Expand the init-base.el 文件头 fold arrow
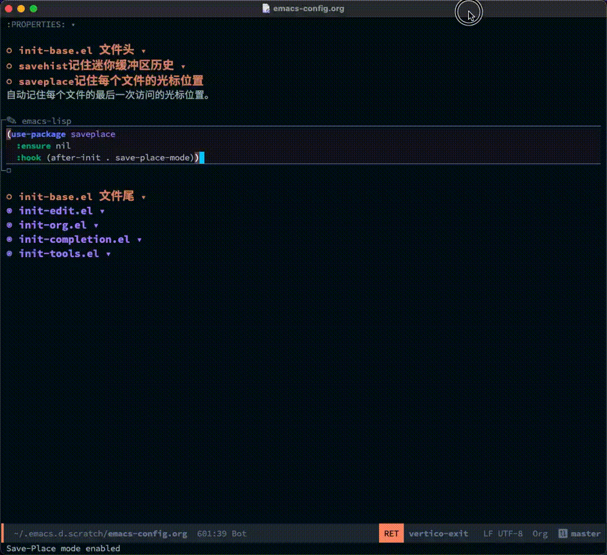 (143, 51)
